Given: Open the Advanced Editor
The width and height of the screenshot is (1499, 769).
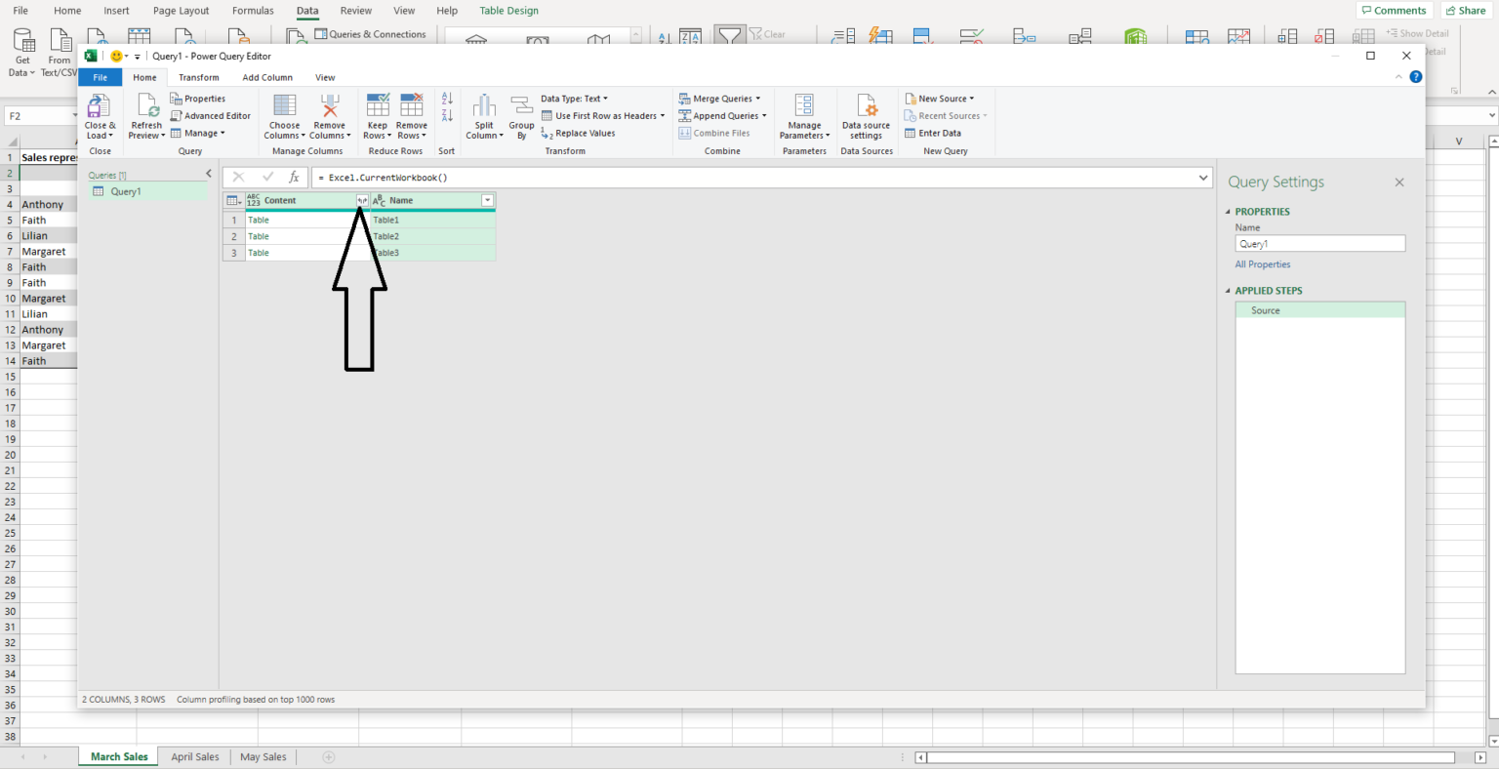Looking at the screenshot, I should [x=211, y=116].
